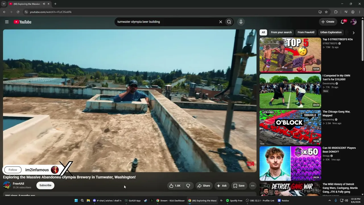Bookmark this page with the star icon

326,12
